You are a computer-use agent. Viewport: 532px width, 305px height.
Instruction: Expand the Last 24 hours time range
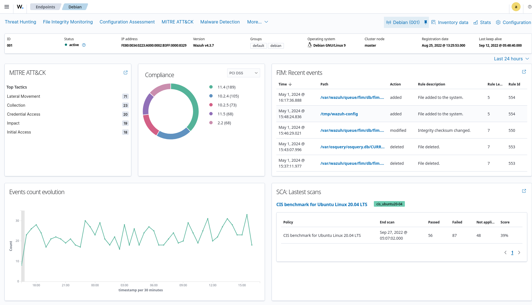point(511,59)
